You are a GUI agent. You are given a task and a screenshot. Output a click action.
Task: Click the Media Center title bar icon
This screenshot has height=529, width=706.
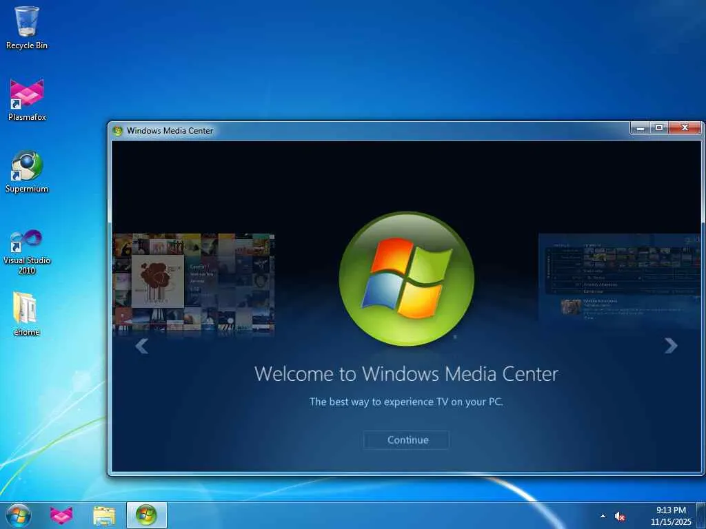coord(118,131)
